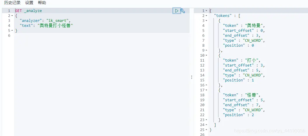Fold the 怪兽 token object at line 17
This screenshot has height=136, width=308.
click(x=206, y=90)
